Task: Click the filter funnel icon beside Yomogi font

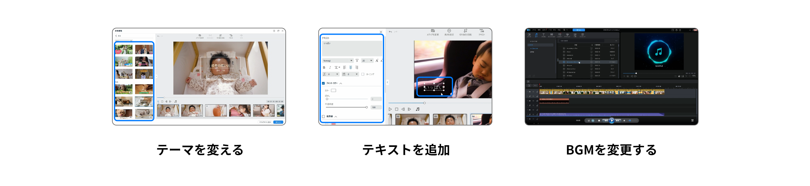Action: point(357,61)
